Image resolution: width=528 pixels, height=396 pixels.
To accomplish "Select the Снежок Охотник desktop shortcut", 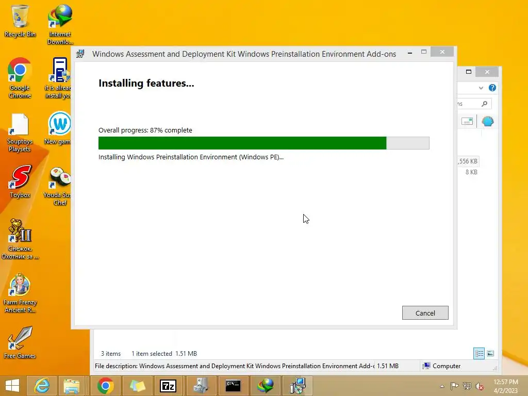I will (20, 239).
